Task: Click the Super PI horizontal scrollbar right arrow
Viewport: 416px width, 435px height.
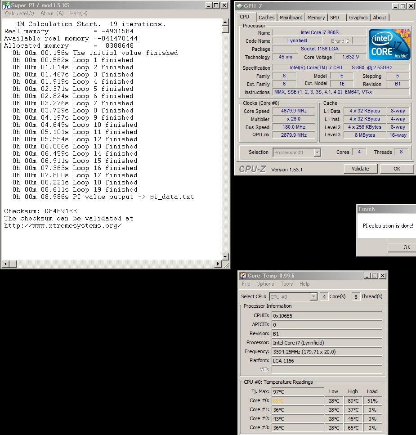Action: pyautogui.click(x=218, y=264)
